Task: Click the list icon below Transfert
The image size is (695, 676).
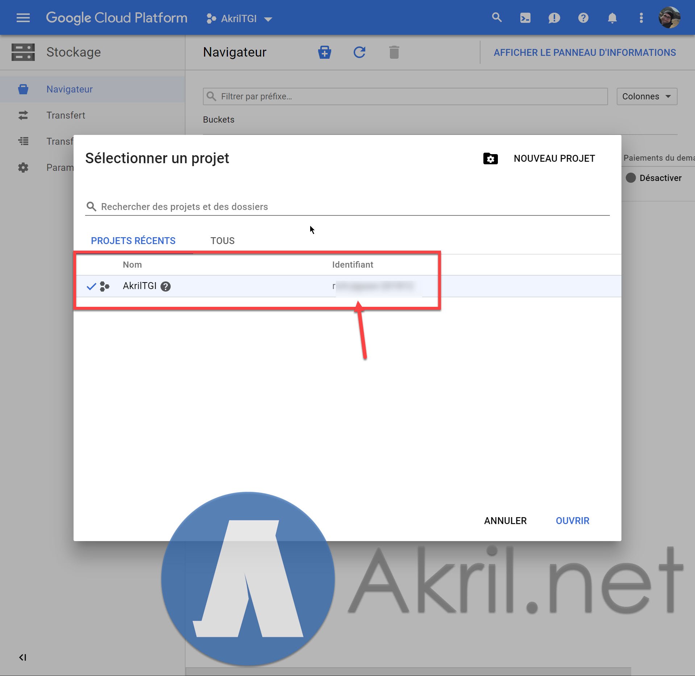Action: point(23,141)
